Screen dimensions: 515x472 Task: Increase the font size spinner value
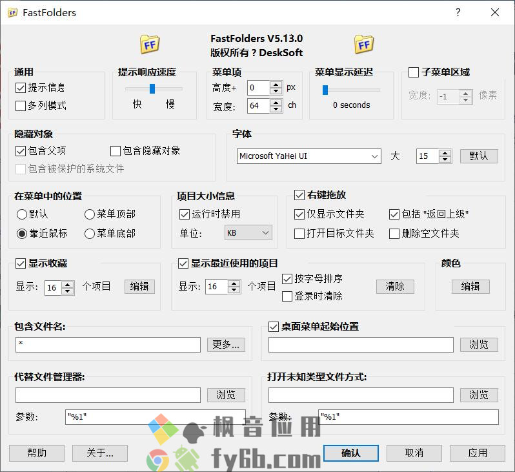click(445, 153)
